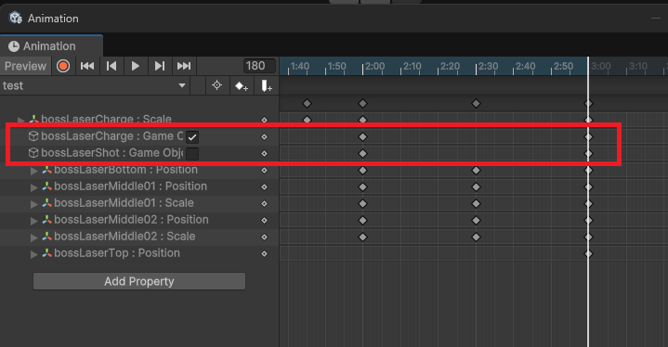The height and width of the screenshot is (347, 668).
Task: Select summary row keyframe at 2:30
Action: [x=476, y=103]
